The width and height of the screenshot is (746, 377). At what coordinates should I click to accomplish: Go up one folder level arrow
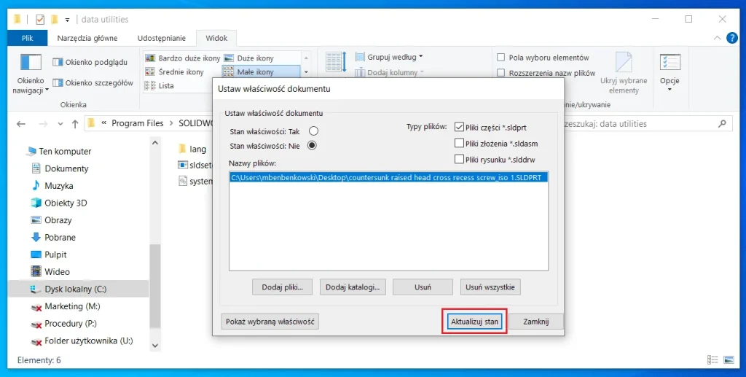[75, 124]
